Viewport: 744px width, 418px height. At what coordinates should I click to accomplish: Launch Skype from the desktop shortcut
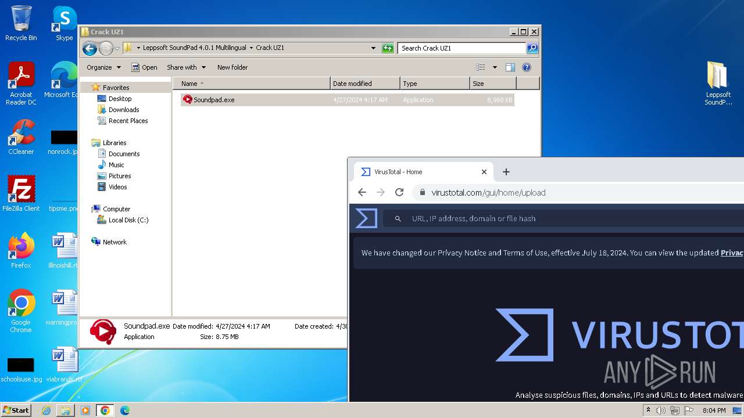tap(64, 23)
